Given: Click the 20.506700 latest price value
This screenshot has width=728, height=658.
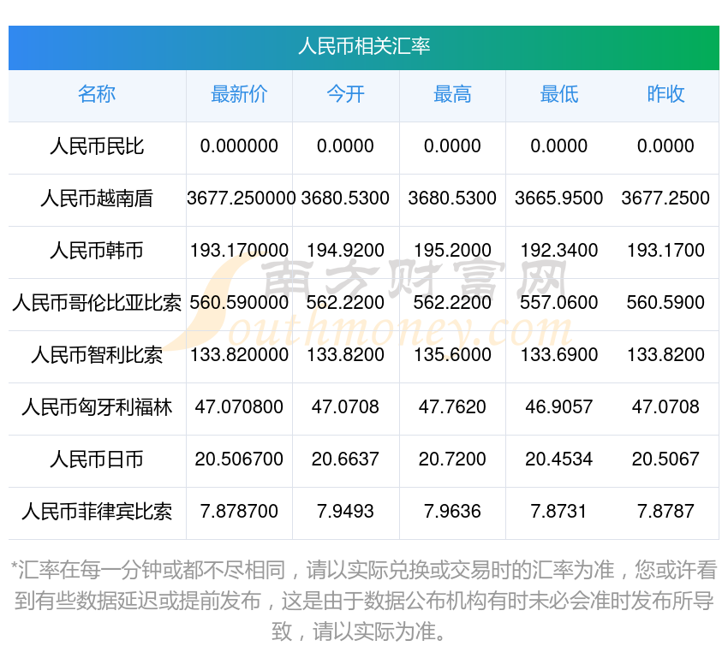Looking at the screenshot, I should pos(239,459).
